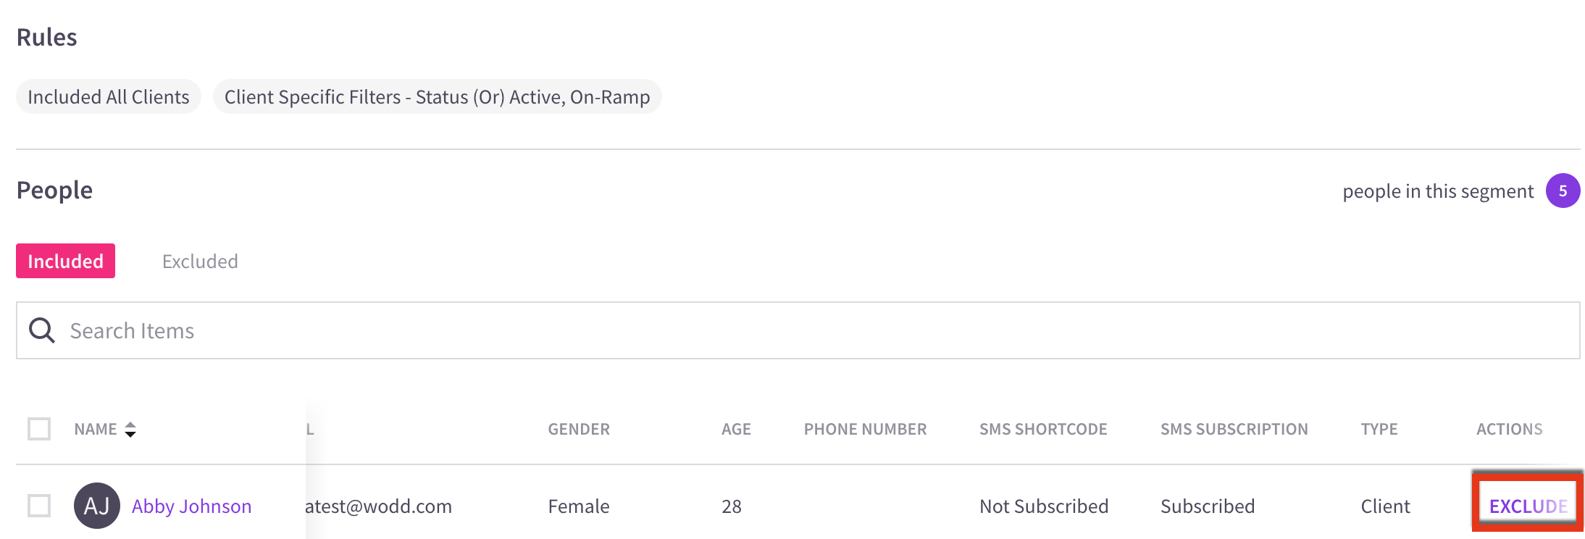Click the Rules section heading

46,37
